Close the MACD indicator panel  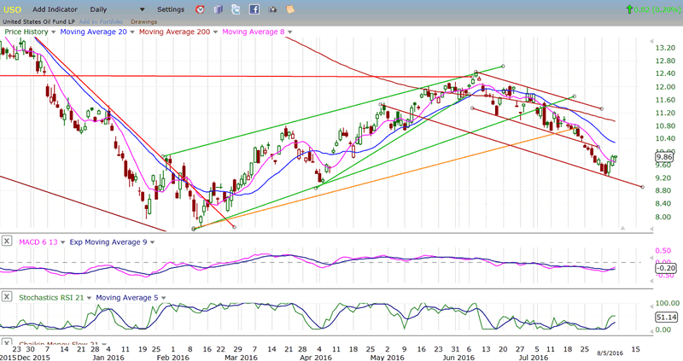tap(7, 242)
